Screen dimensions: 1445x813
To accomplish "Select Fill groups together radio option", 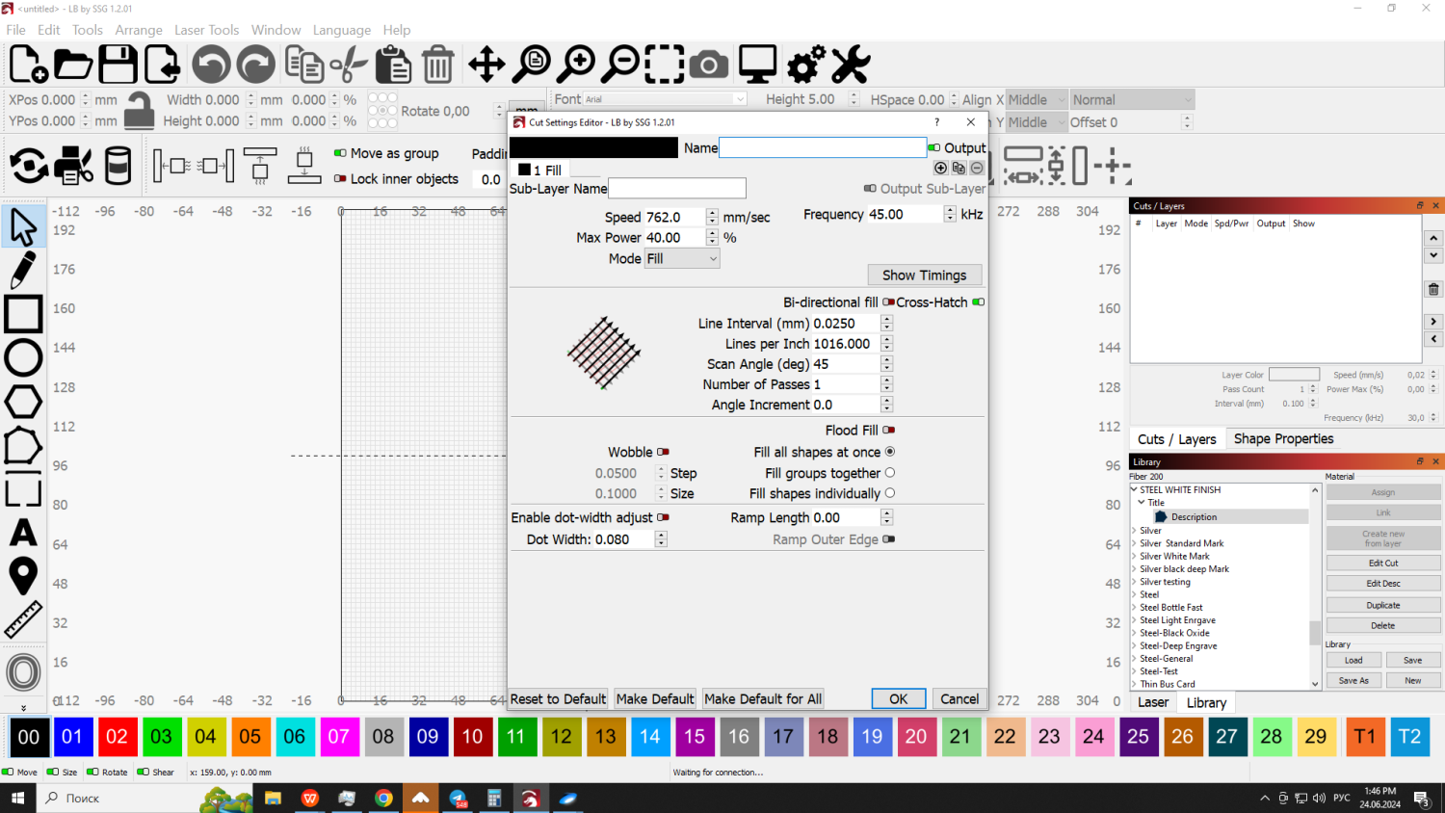I will [x=889, y=473].
